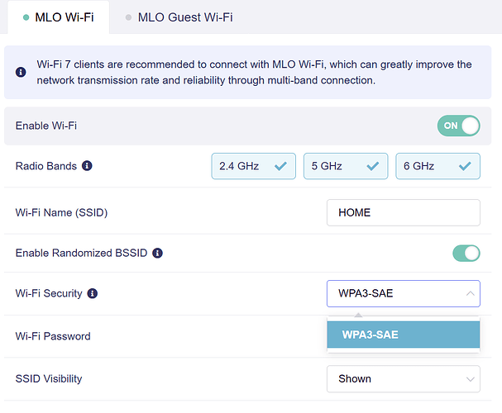Toggle the 6 GHz band checkbox
Screen dimensions: 502x413
coord(437,166)
